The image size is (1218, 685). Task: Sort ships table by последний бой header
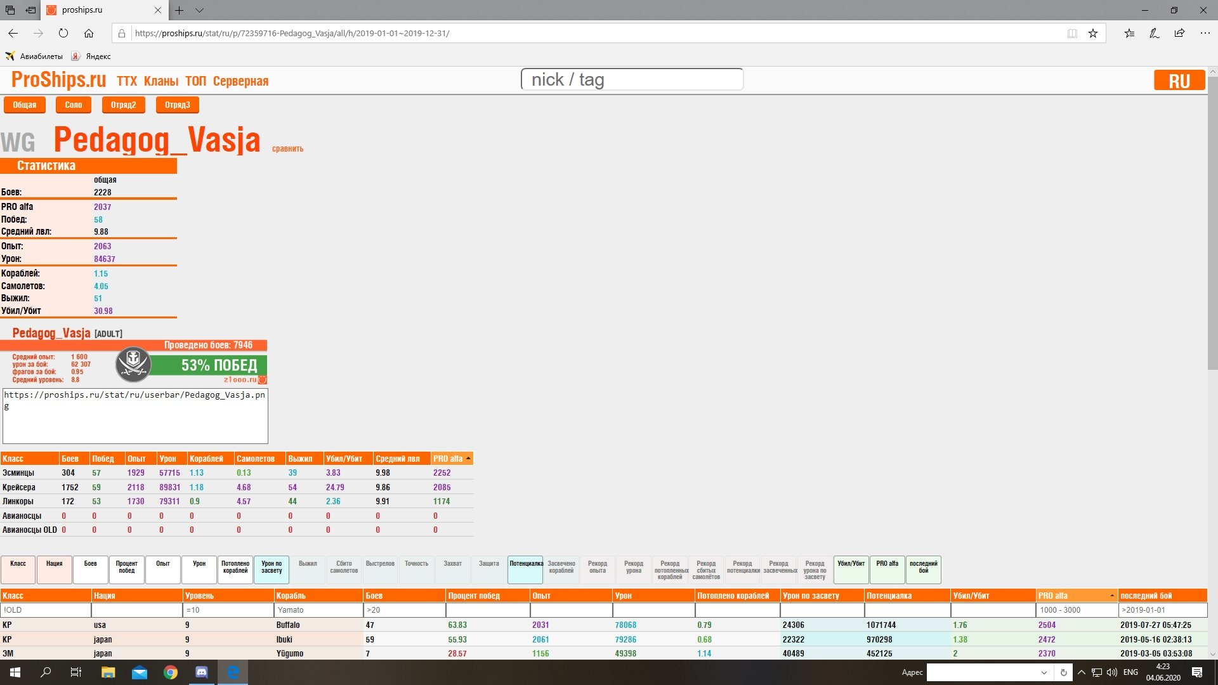pyautogui.click(x=1162, y=596)
